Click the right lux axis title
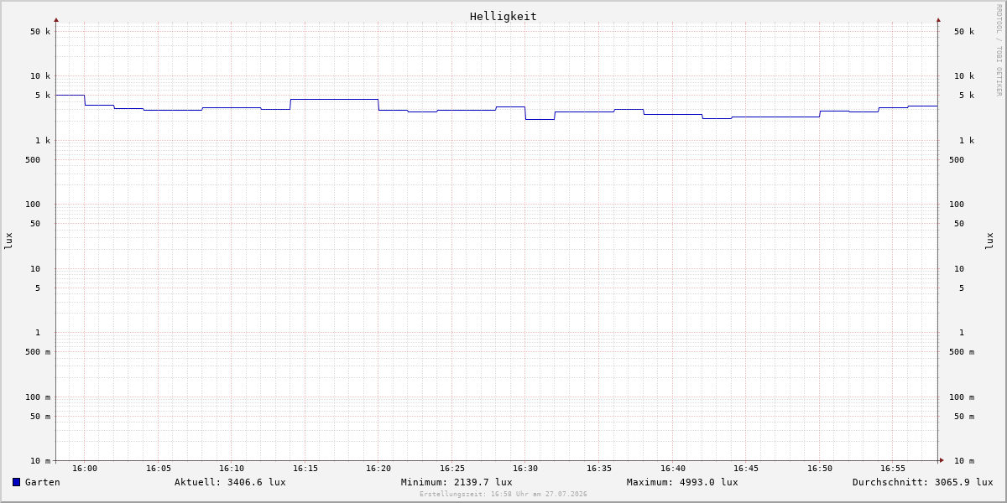The image size is (1007, 503). coord(990,241)
